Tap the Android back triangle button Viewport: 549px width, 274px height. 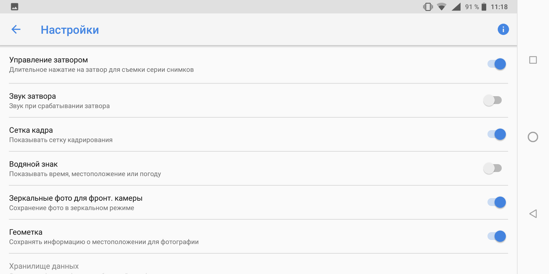tap(533, 214)
